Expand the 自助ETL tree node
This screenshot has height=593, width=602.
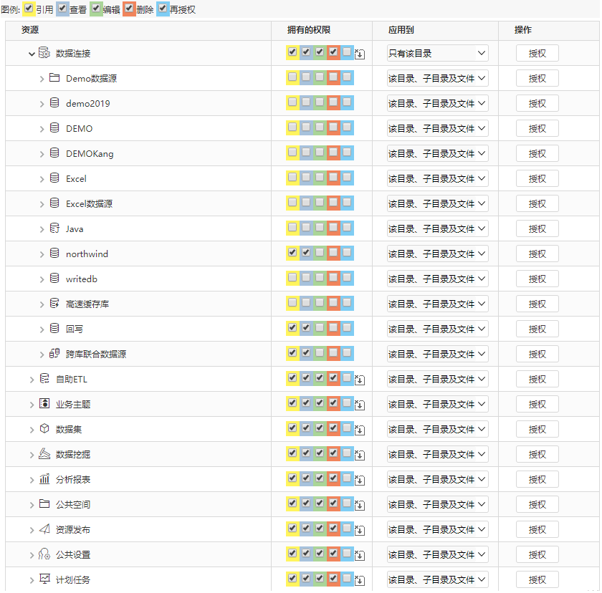pos(32,380)
